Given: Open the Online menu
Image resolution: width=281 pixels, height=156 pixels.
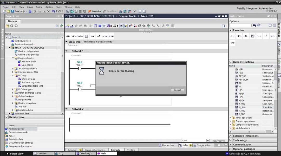Looking at the screenshot, I should [39, 7].
